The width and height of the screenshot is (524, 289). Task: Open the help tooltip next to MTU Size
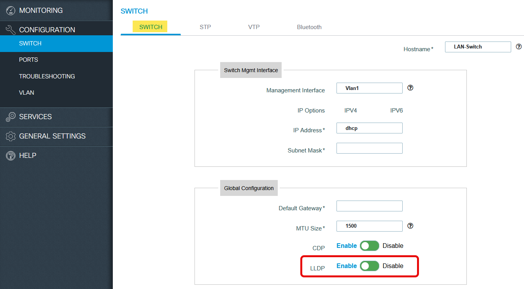tap(410, 225)
